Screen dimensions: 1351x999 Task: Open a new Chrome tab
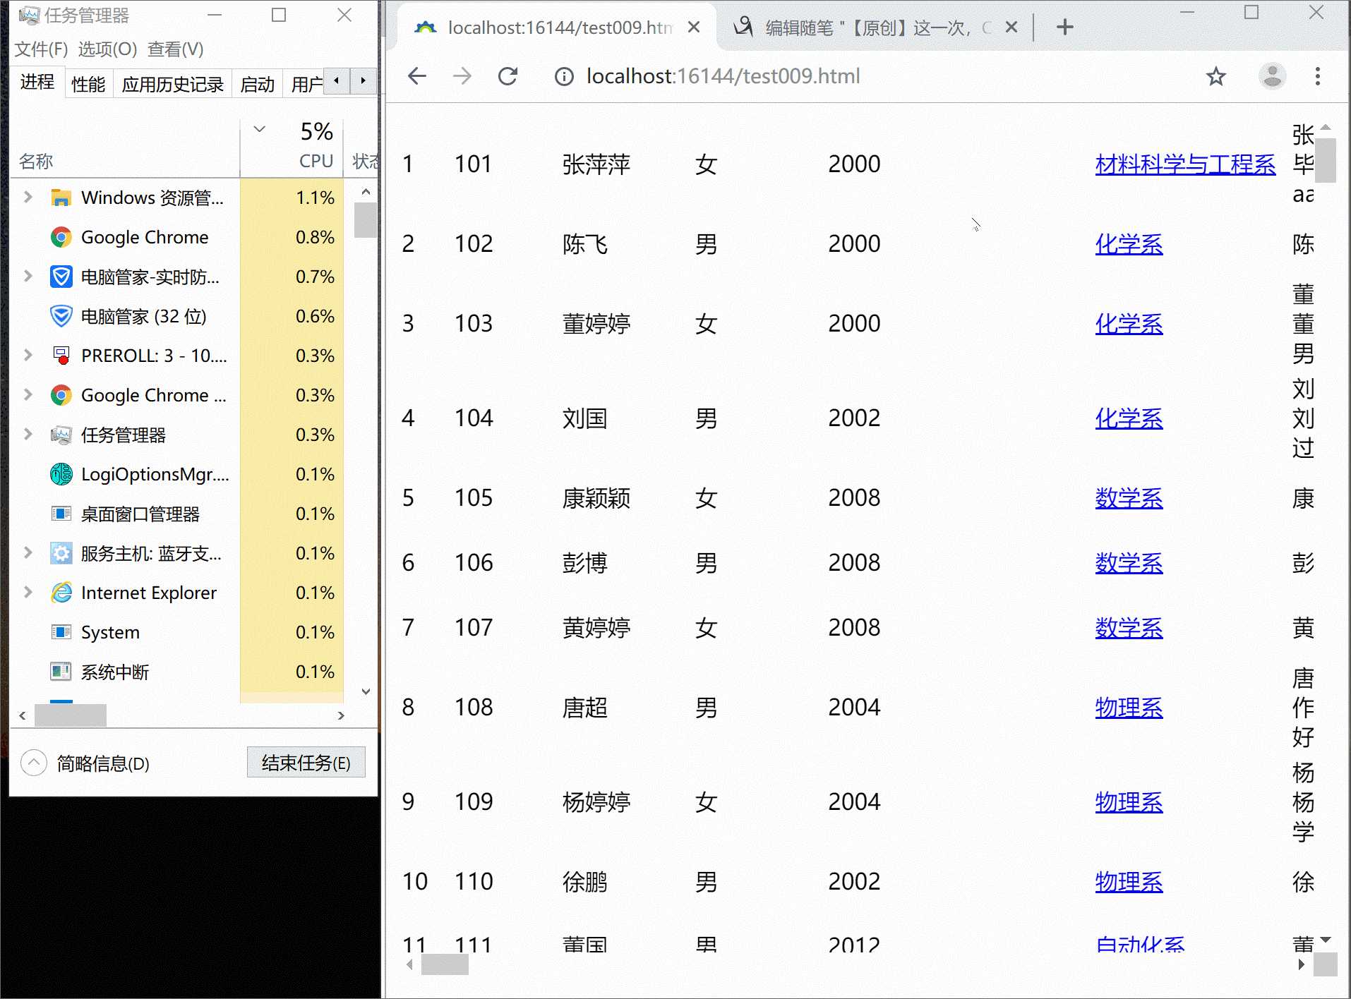click(x=1065, y=28)
